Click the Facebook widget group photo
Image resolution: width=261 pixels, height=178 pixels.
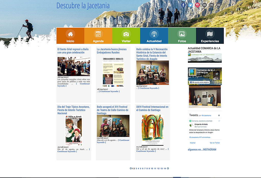205,96
